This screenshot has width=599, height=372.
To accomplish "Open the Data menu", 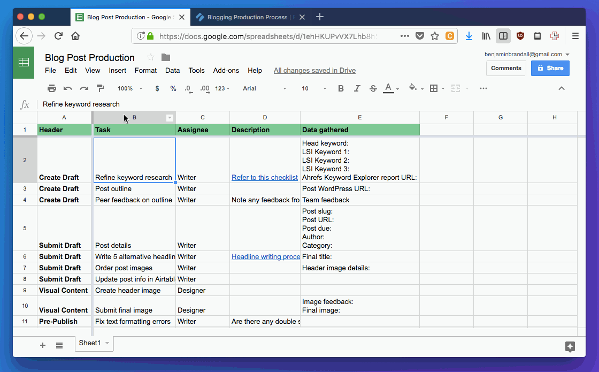I will [172, 70].
